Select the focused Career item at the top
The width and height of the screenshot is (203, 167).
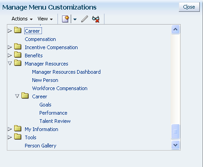coord(33,31)
